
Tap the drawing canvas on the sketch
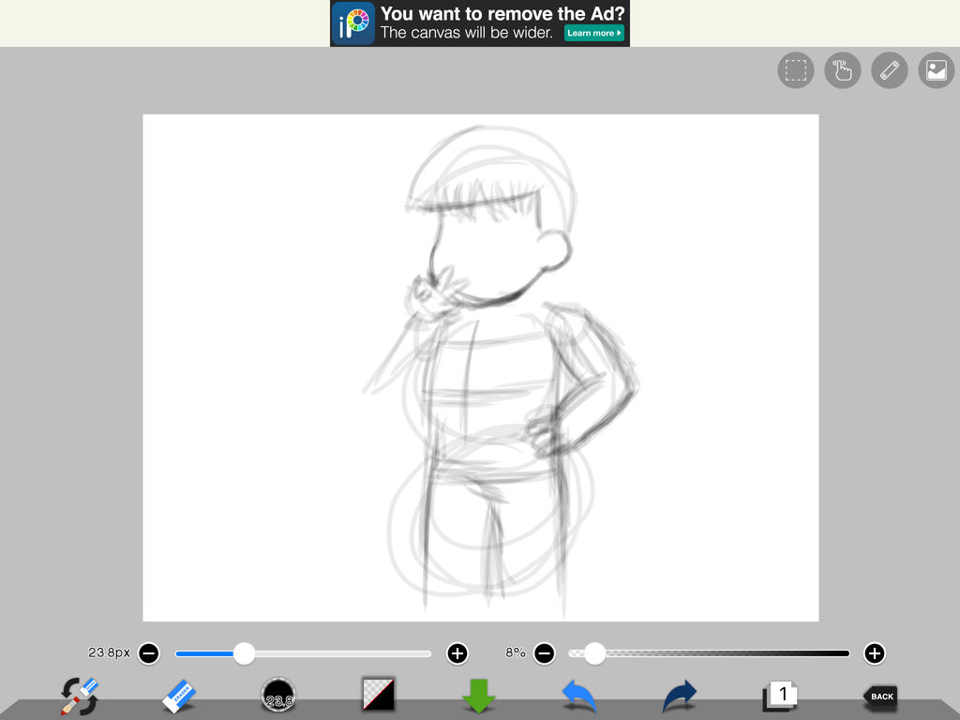[x=481, y=367]
